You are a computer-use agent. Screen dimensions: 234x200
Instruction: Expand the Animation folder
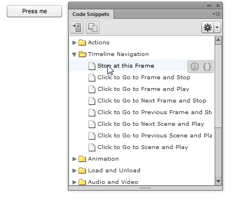[x=74, y=159]
